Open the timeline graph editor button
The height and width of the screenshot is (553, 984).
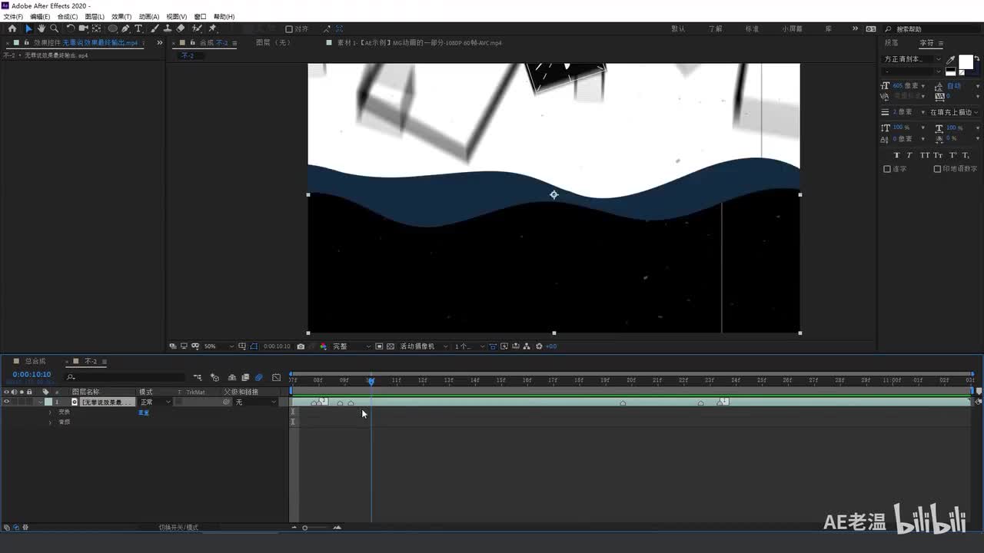(x=277, y=377)
